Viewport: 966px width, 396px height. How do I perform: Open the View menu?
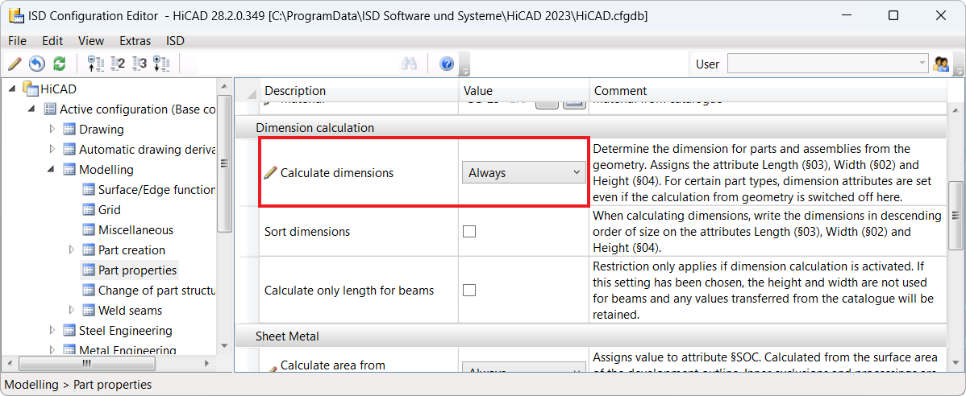coord(91,41)
